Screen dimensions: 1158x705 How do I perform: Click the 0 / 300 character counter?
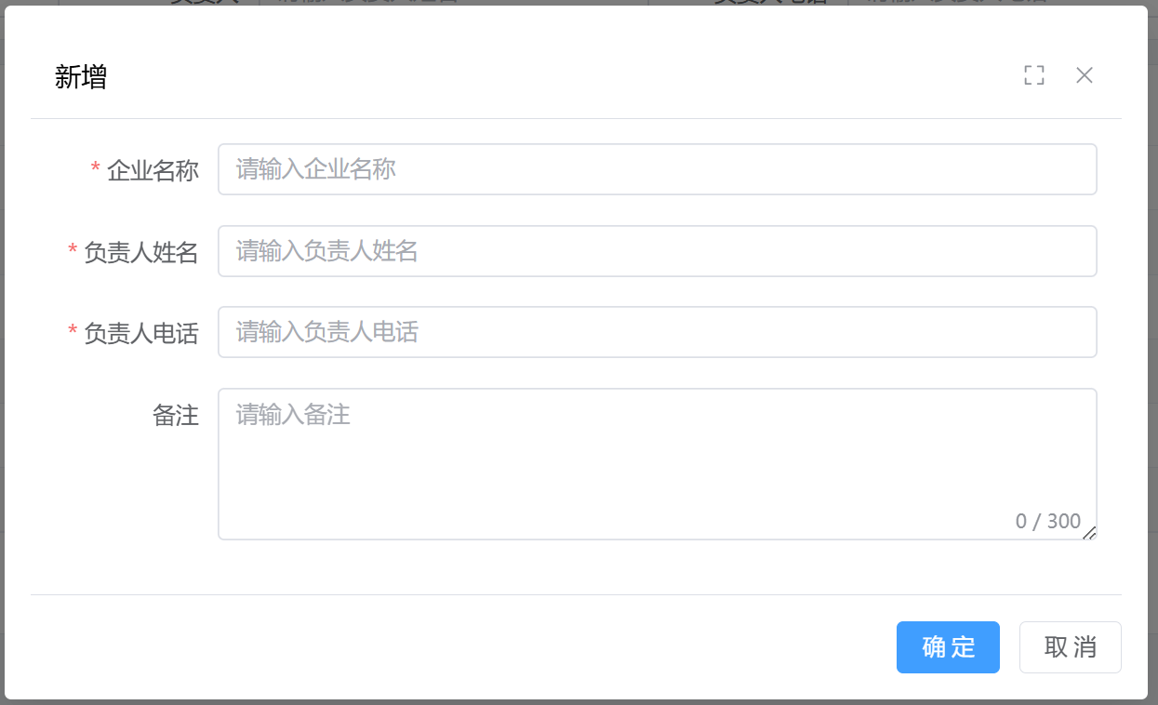point(1047,521)
